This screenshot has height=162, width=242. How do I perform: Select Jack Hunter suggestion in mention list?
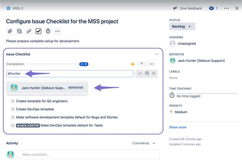coord(47,88)
